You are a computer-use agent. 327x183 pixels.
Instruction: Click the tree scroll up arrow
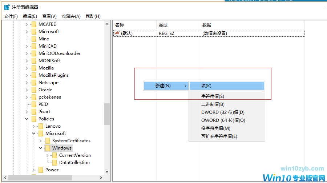[107, 24]
